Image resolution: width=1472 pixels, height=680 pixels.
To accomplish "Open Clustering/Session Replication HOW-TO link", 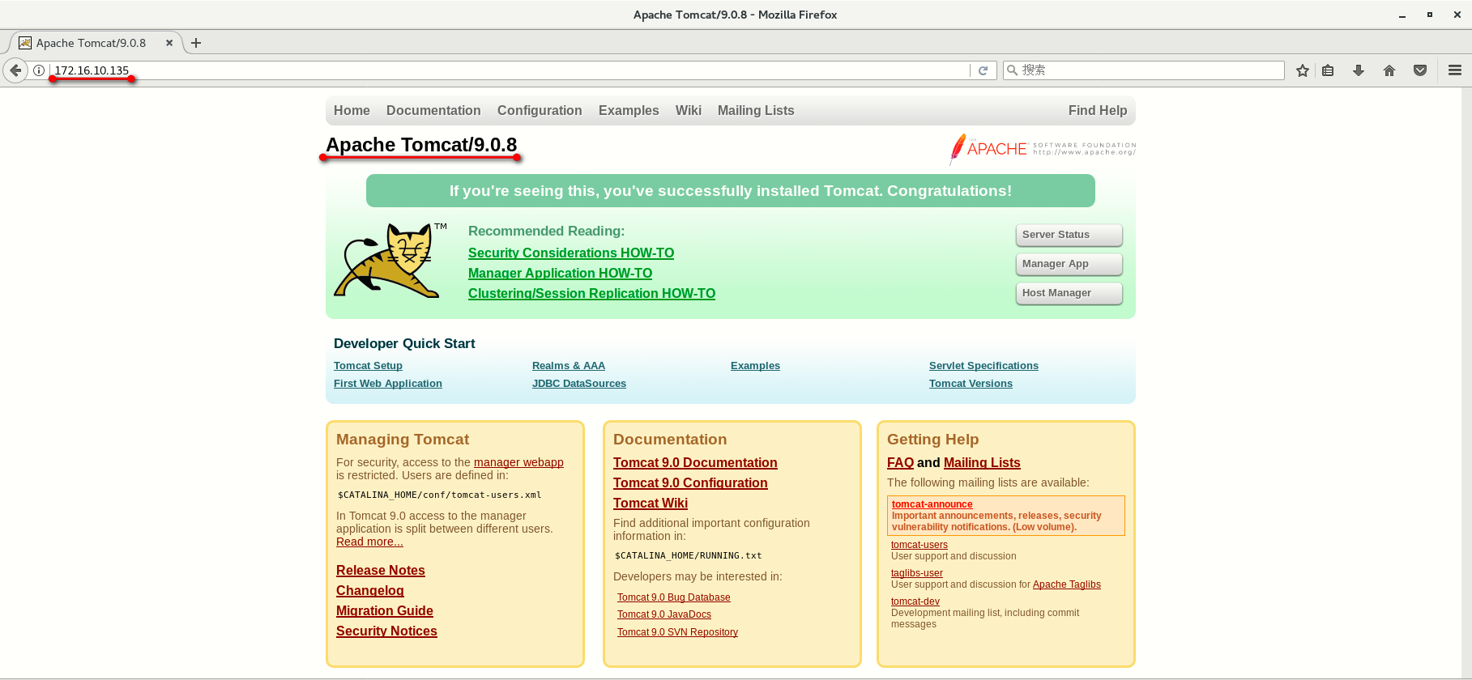I will pos(591,294).
